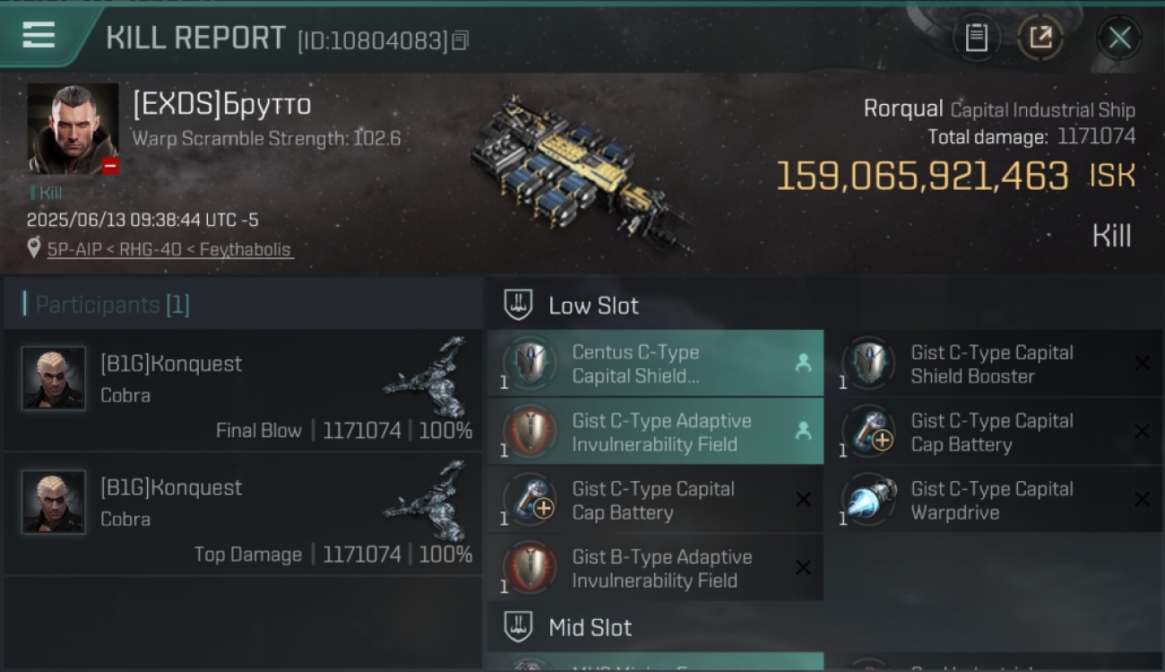Click the share export icon
Screen dimensions: 1165x672
tap(1040, 38)
